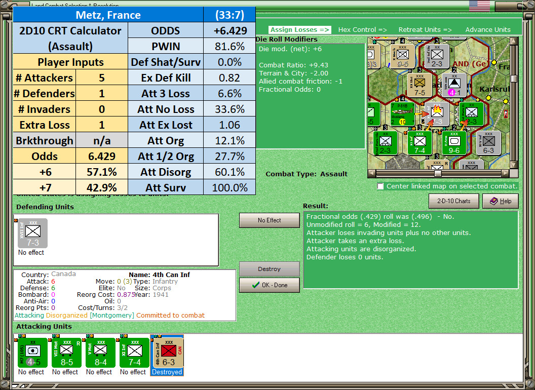Click the gray XIV Inf 6-3 counter on map
The width and height of the screenshot is (535, 390).
[488, 143]
